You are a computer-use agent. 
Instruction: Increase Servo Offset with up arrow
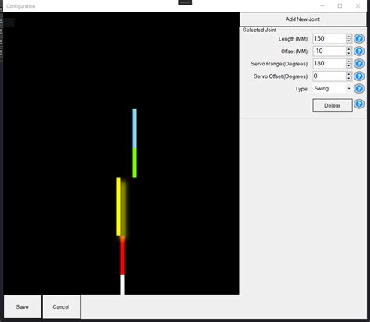coord(349,74)
